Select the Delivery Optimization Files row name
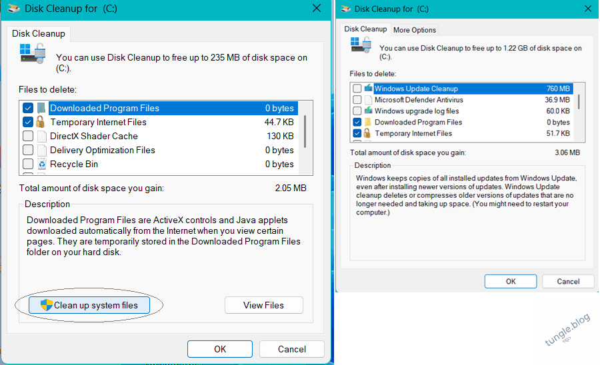The width and height of the screenshot is (600, 365). click(x=103, y=151)
